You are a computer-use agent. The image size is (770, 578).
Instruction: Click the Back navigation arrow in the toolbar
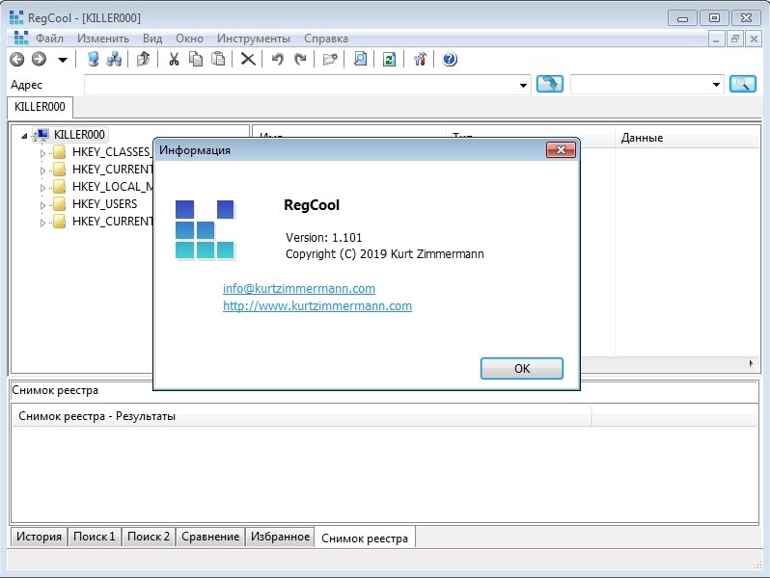tap(16, 60)
